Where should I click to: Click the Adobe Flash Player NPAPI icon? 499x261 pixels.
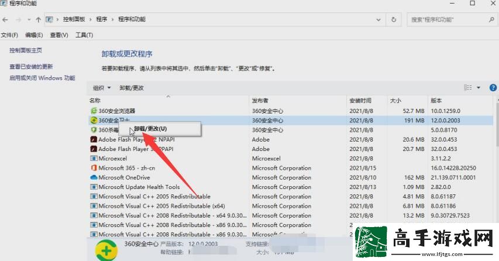94,139
